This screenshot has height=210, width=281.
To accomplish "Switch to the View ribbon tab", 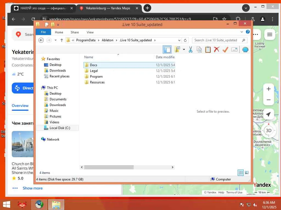I will tap(90, 32).
